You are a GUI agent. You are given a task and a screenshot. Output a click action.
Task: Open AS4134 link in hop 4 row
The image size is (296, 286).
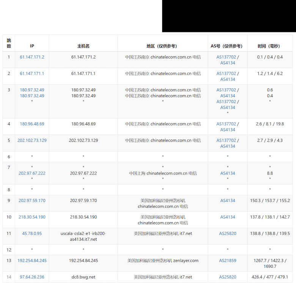click(x=228, y=130)
